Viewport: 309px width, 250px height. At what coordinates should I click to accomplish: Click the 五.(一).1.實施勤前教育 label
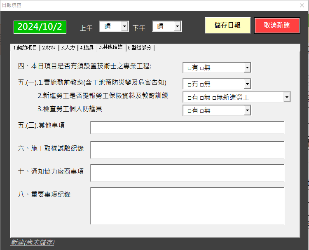92,82
